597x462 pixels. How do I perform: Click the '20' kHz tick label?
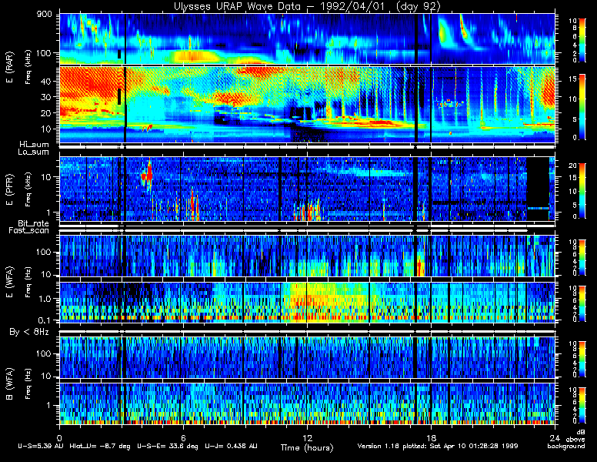pos(45,113)
